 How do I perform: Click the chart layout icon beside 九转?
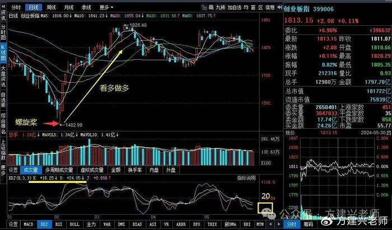pos(211,7)
